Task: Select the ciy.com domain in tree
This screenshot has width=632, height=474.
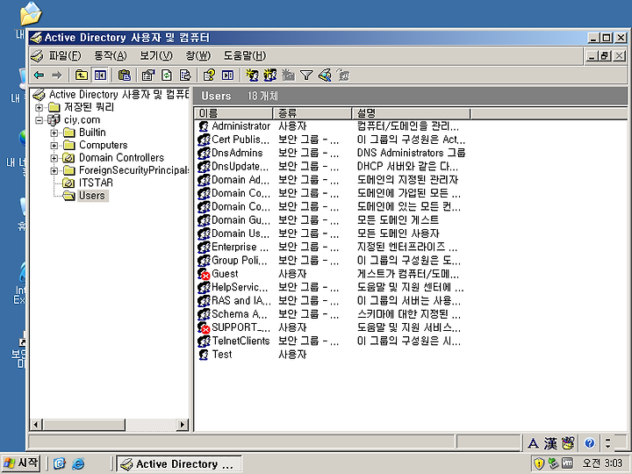Action: point(82,120)
